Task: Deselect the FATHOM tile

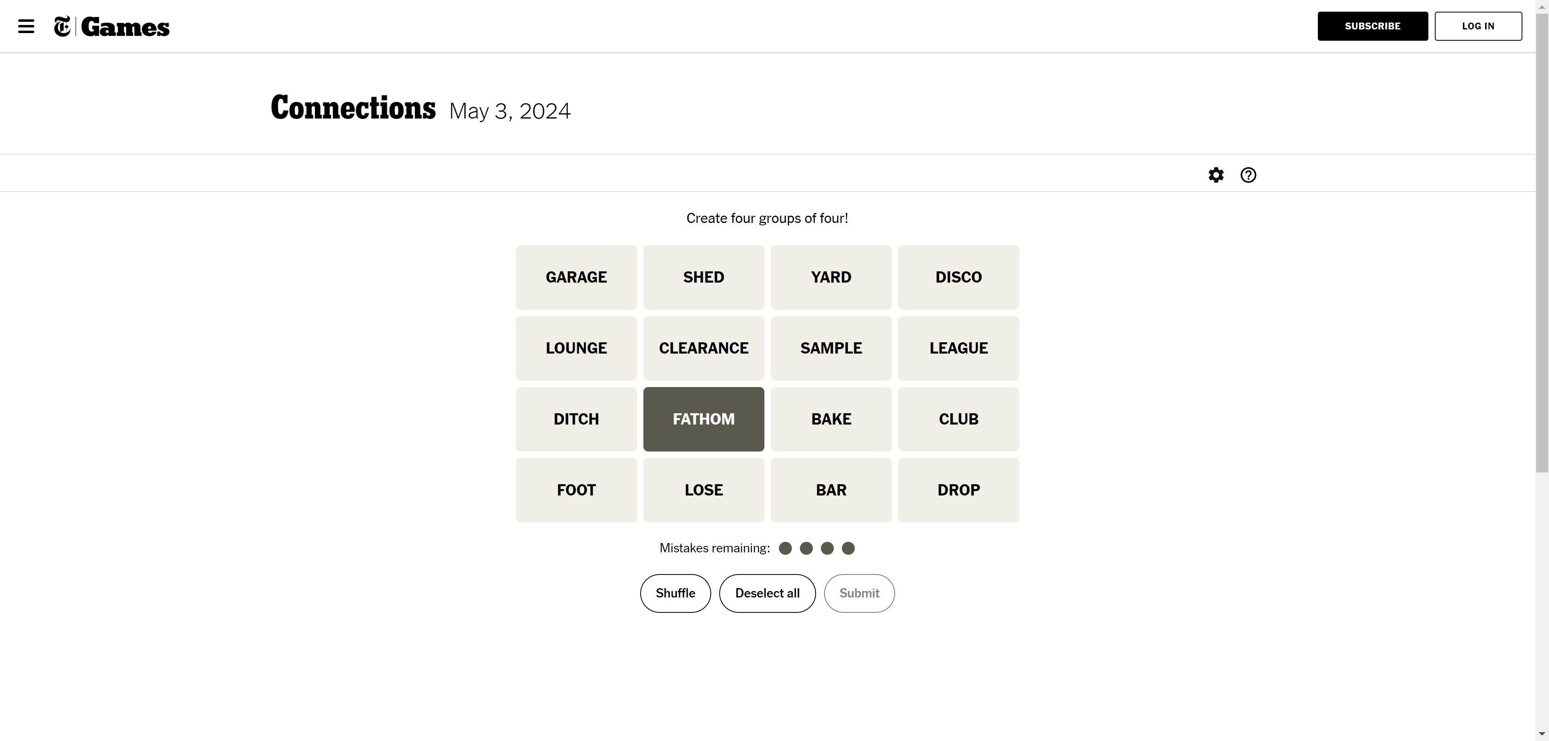Action: [704, 419]
